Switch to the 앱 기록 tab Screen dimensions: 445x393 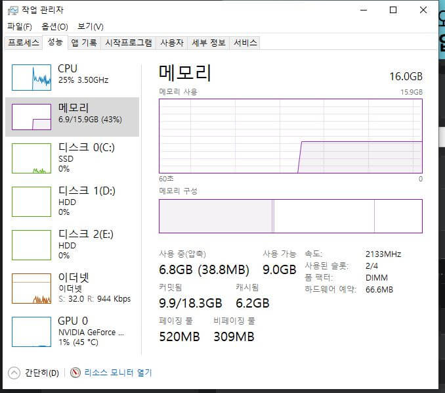pos(84,43)
